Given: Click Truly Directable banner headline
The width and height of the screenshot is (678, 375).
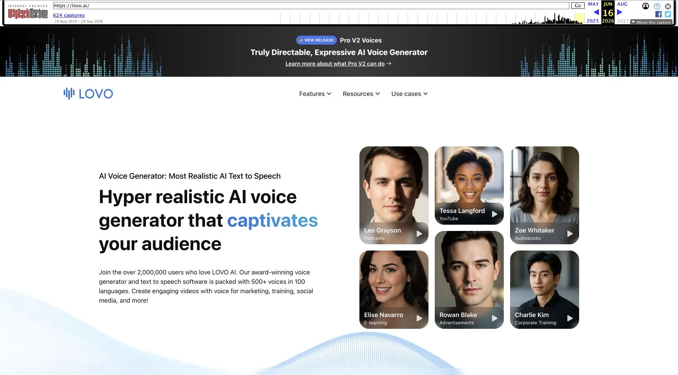Looking at the screenshot, I should (339, 52).
